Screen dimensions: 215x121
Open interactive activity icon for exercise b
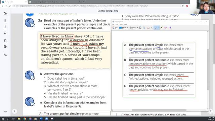click(30, 75)
